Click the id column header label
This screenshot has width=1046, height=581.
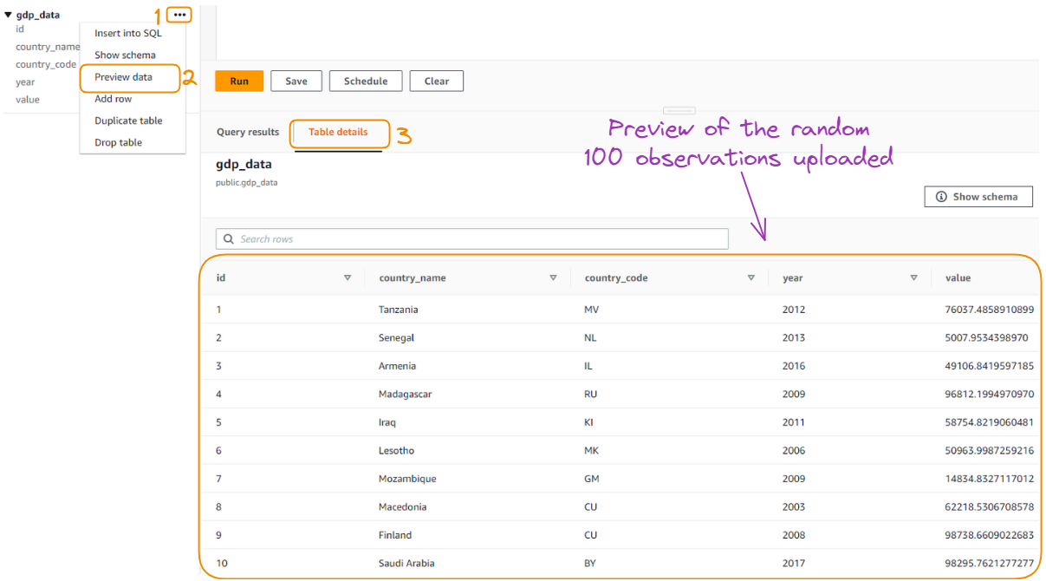(x=221, y=278)
